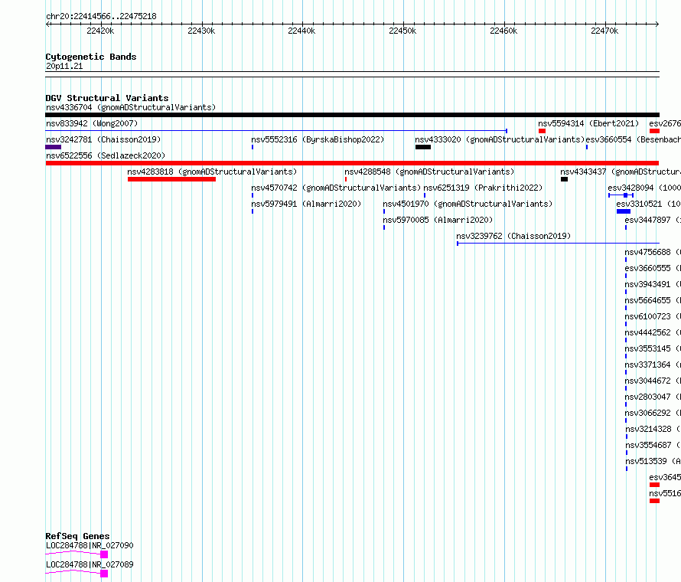Screen dimensions: 681x582
Task: Open the nsv4288548 gnomAD variant label
Action: coord(429,172)
